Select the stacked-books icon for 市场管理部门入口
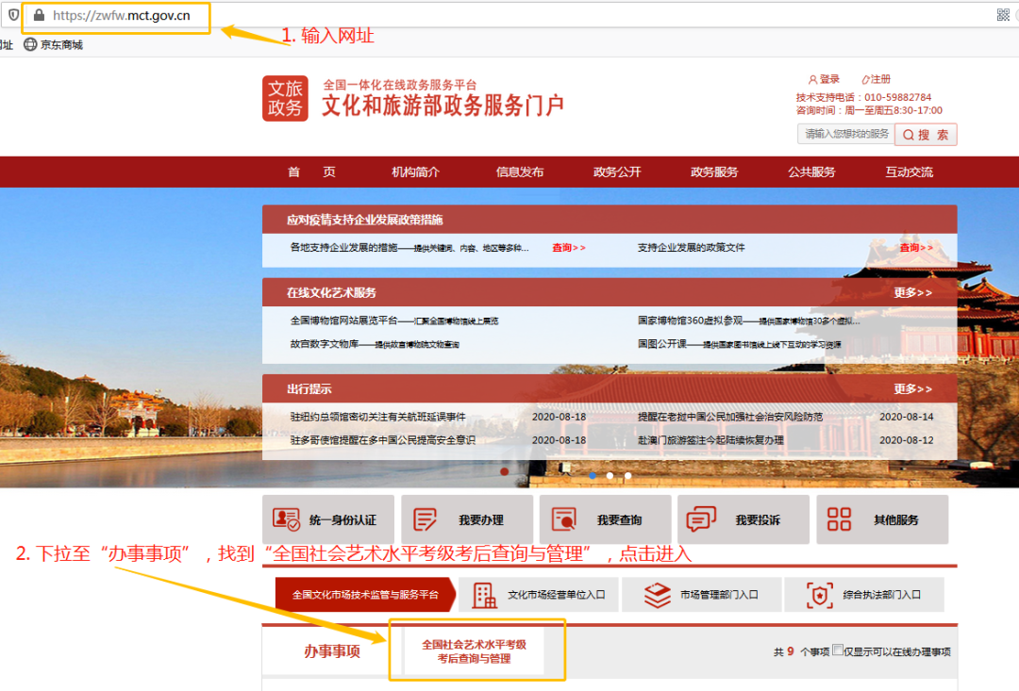This screenshot has height=691, width=1019. tap(656, 594)
